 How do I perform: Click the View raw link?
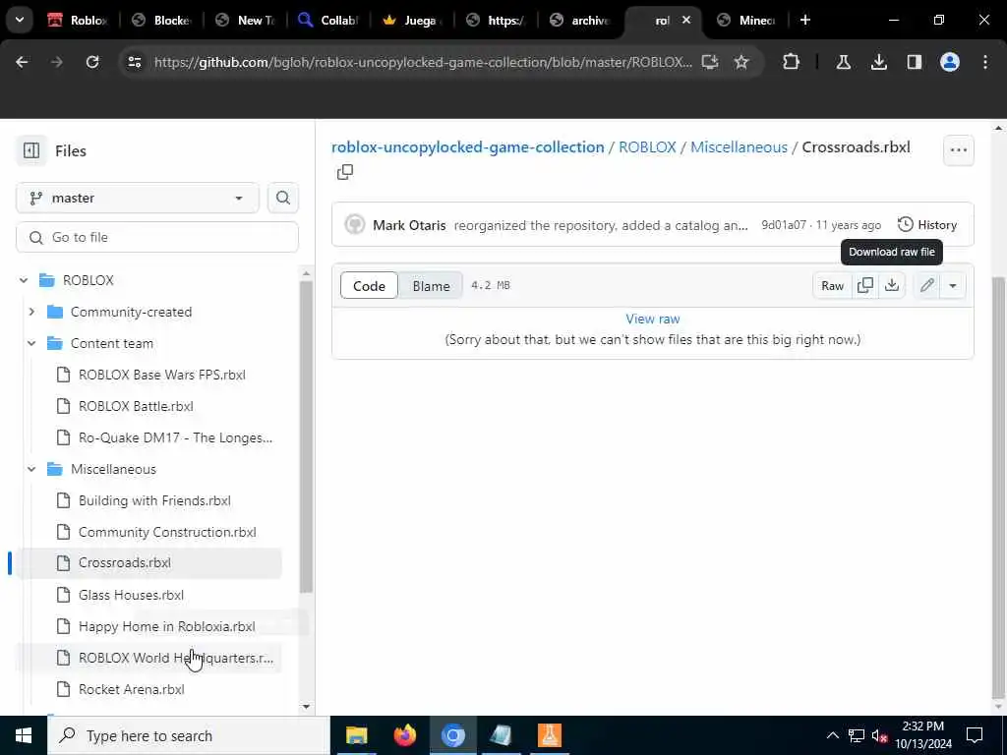point(653,319)
